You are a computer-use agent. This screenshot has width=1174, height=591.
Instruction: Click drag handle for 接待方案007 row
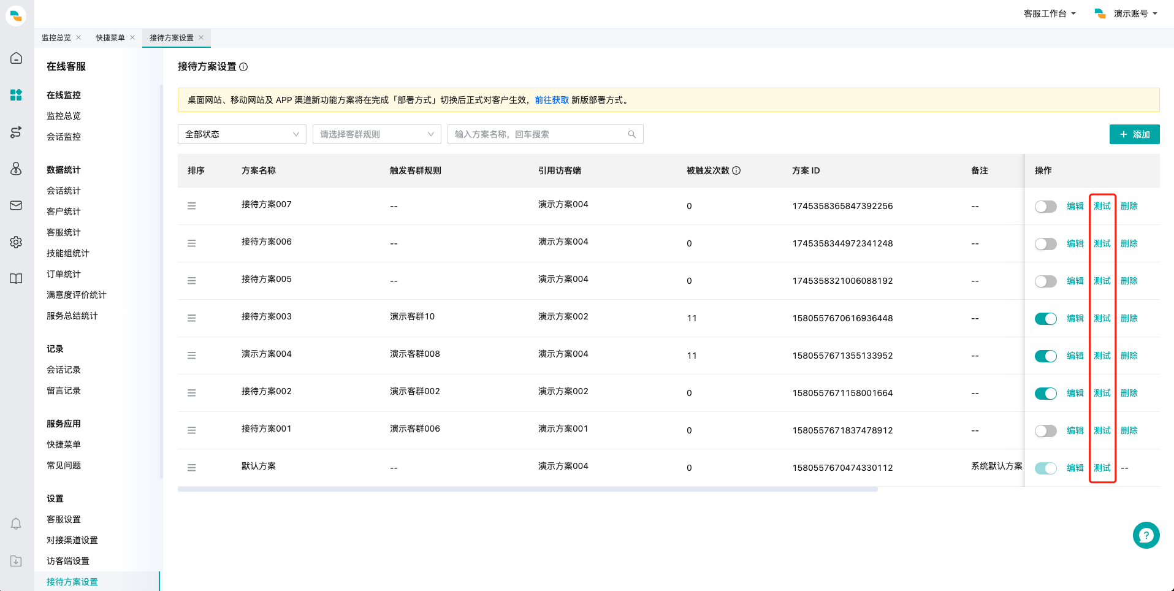click(192, 206)
